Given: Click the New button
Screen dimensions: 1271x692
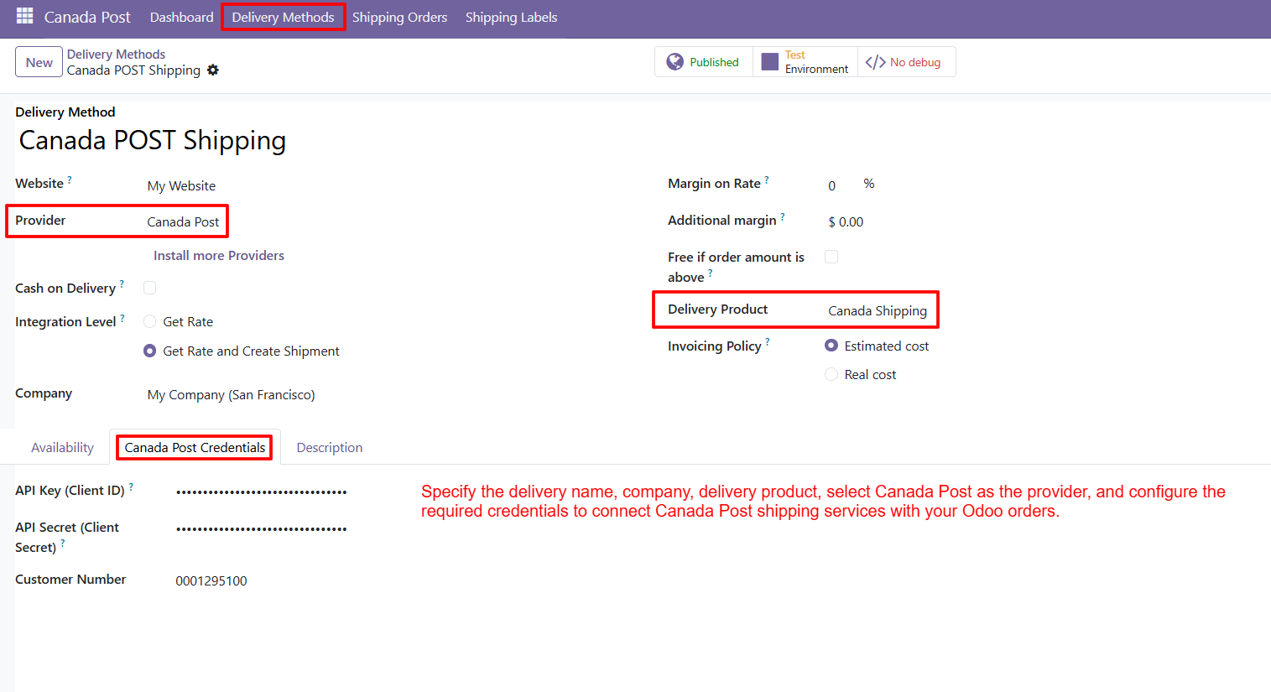Looking at the screenshot, I should [x=39, y=62].
